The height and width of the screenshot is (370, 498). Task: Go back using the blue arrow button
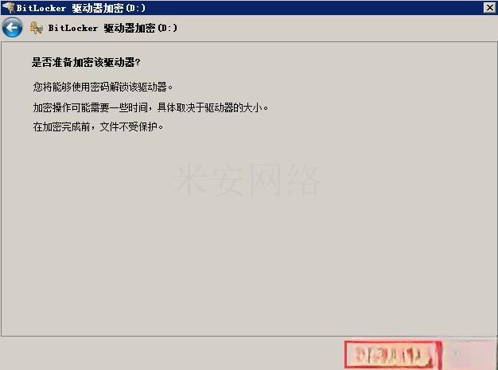click(x=13, y=28)
